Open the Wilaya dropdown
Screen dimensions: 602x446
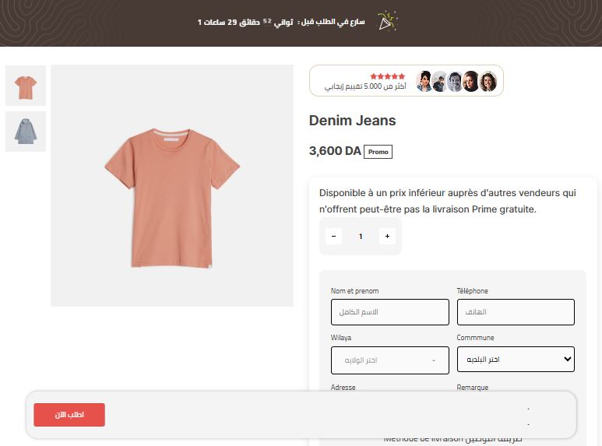[x=390, y=360]
